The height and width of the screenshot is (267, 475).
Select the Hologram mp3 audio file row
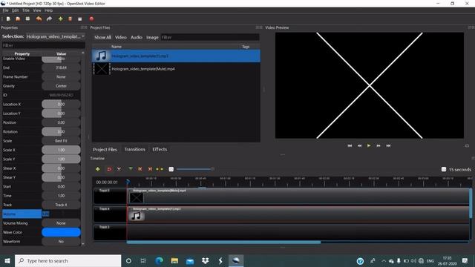coord(176,56)
